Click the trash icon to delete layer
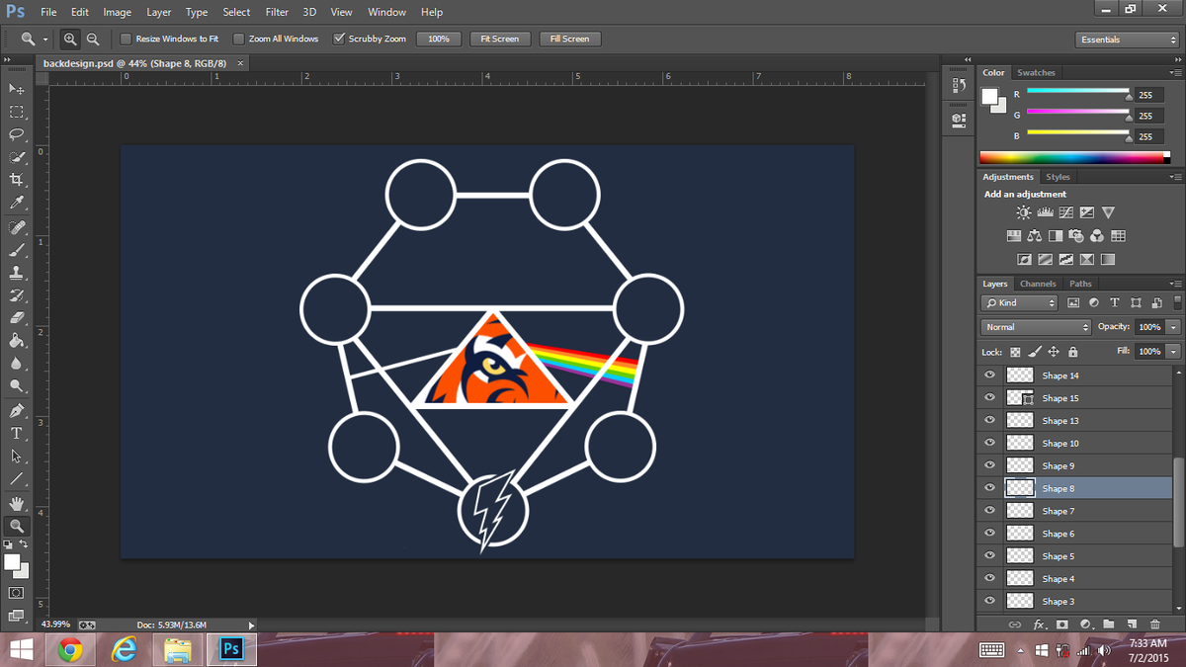Screen dimensions: 1186x667 point(1154,625)
